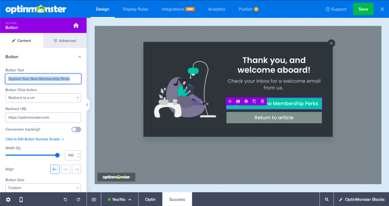Screen dimensions: 389x206
Task: Click the undo icon in the bottom bar
Action: point(65,200)
